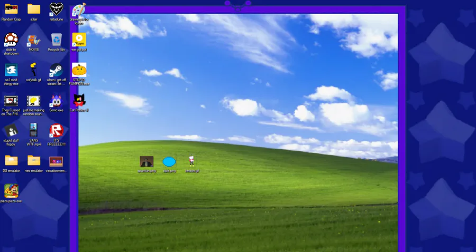Click the Steam shortcut icon
476x252 pixels.
pyautogui.click(x=56, y=70)
